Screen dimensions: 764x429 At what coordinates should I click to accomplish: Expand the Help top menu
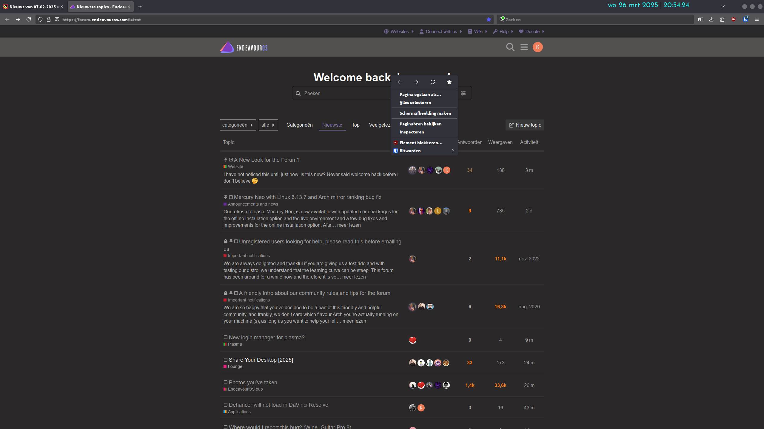pyautogui.click(x=503, y=32)
